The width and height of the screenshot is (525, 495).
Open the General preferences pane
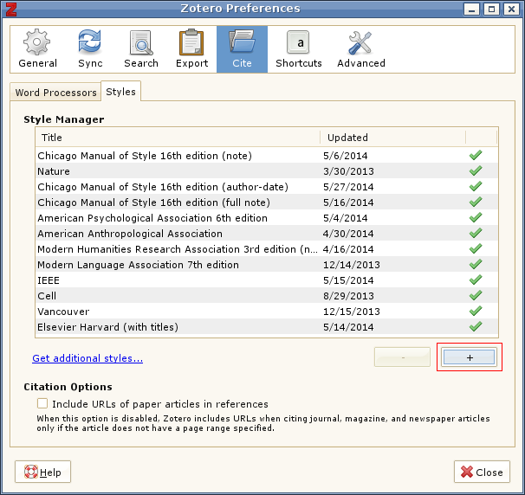point(37,49)
